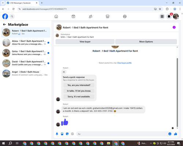This screenshot has width=183, height=146.
Task: Open Angel 3 Beds 1 Bath House conversation
Action: point(26,73)
